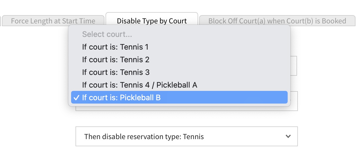Pick 'If court is: Tennis 3' from list
Screen dimensions: 356x157
click(x=116, y=72)
